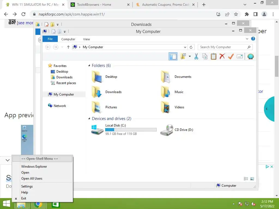The height and width of the screenshot is (209, 279).
Task: Choose Open in Open-Shell menu
Action: (43, 173)
